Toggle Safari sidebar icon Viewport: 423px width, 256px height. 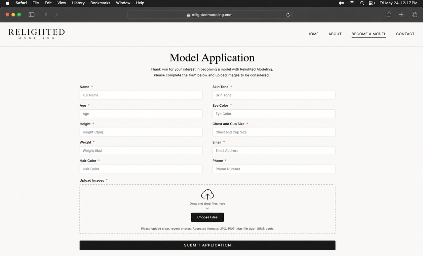(31, 15)
